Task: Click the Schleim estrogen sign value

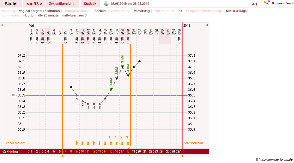Action: click(x=100, y=11)
